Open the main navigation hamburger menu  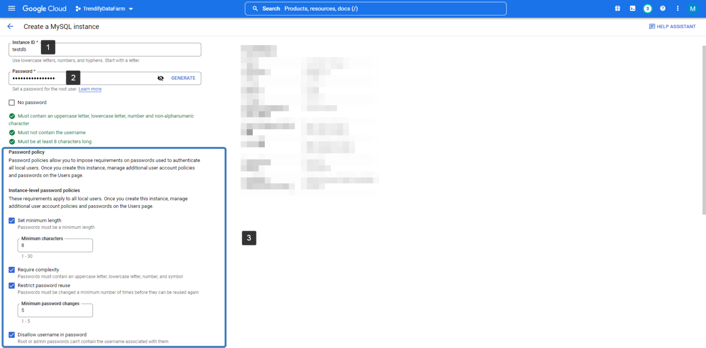[x=12, y=8]
